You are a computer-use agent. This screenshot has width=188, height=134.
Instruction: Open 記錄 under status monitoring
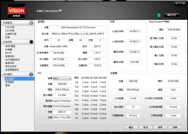[x=7, y=37]
